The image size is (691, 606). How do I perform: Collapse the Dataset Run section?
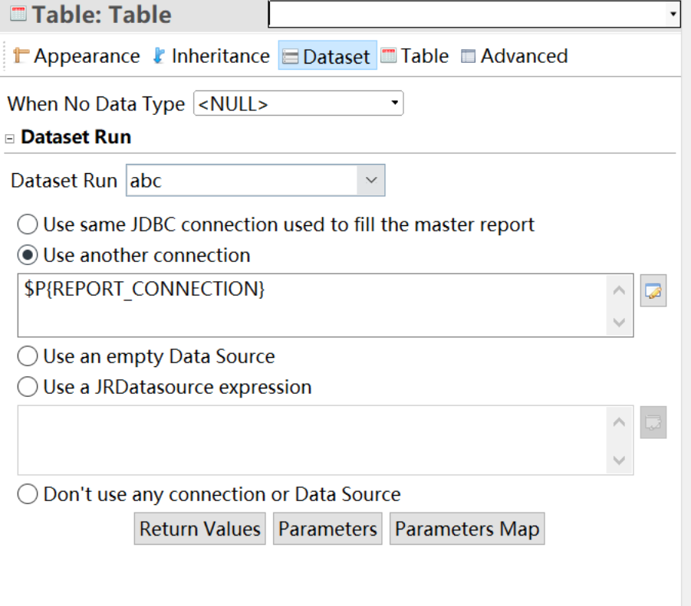coord(10,139)
